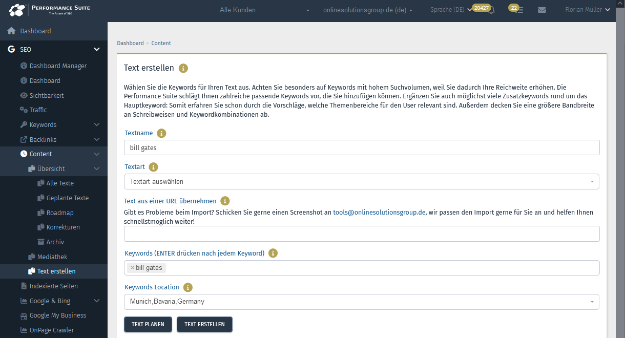Click the TEXT ERSTELLEN button
The height and width of the screenshot is (338, 625).
pyautogui.click(x=204, y=324)
